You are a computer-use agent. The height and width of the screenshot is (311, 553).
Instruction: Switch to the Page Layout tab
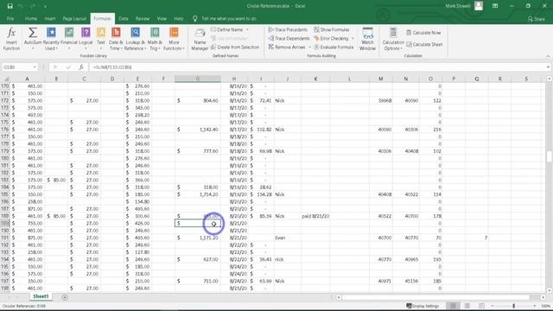coord(74,19)
